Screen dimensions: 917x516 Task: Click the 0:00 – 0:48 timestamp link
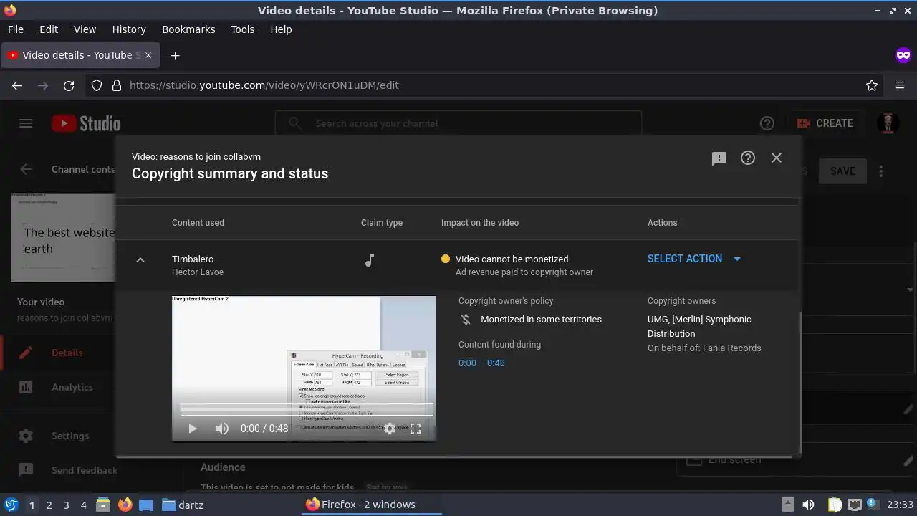(481, 363)
